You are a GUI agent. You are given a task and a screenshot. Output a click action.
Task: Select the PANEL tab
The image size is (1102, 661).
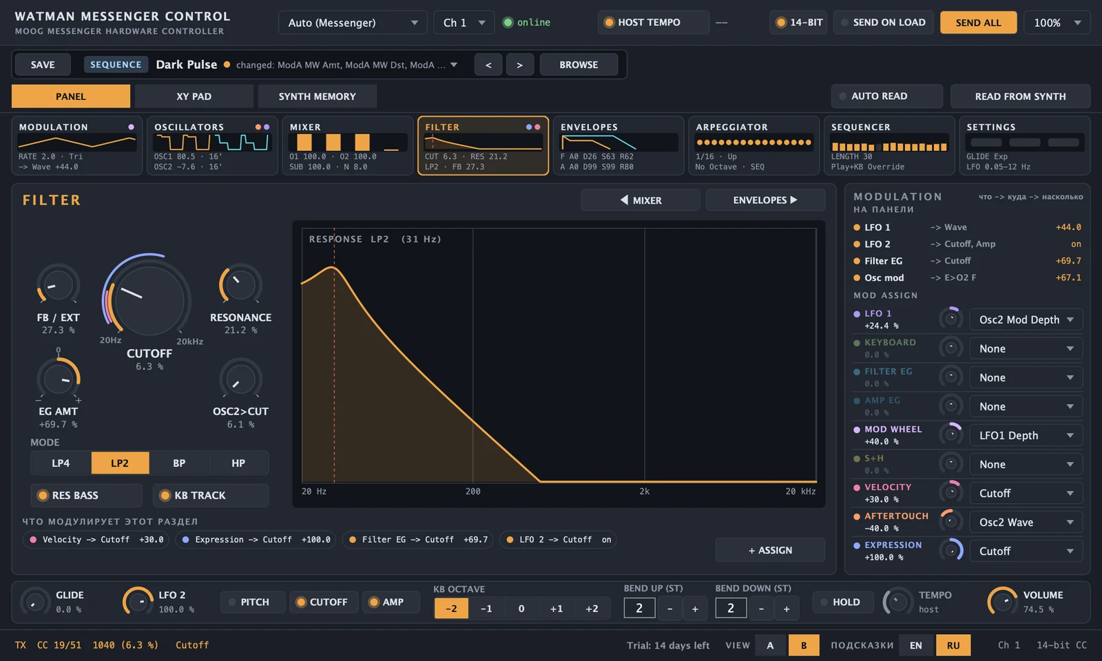coord(71,96)
